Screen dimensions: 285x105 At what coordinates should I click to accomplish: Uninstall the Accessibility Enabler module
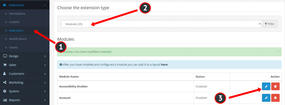[x=275, y=86]
